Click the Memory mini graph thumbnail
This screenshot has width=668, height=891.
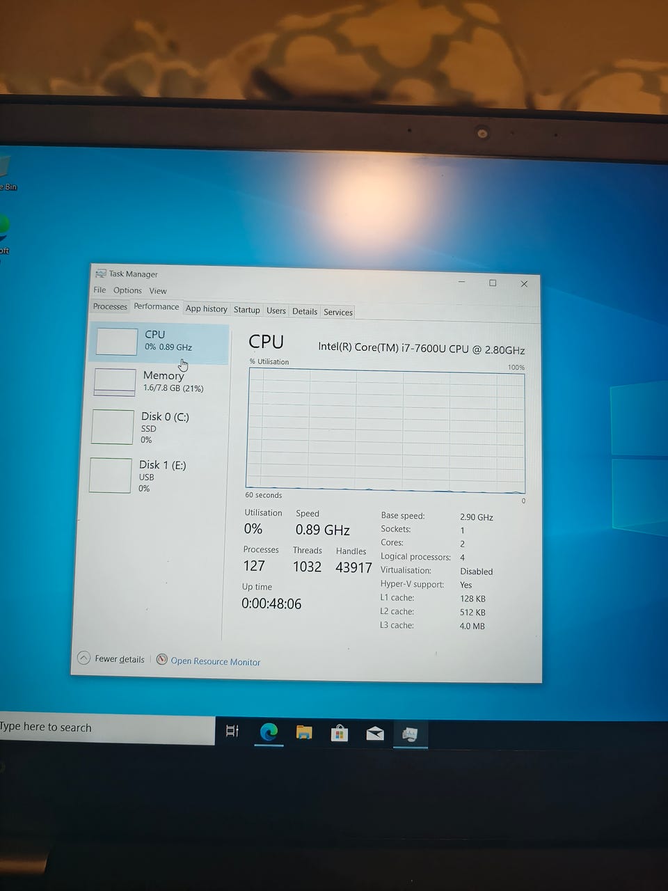115,382
